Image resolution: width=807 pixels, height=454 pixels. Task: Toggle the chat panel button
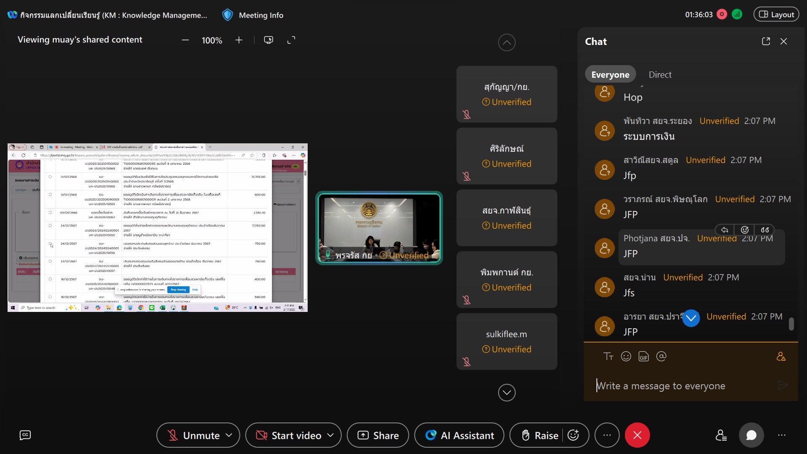[751, 435]
